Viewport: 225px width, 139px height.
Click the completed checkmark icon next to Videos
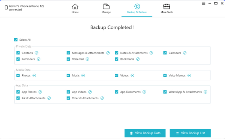click(132, 76)
